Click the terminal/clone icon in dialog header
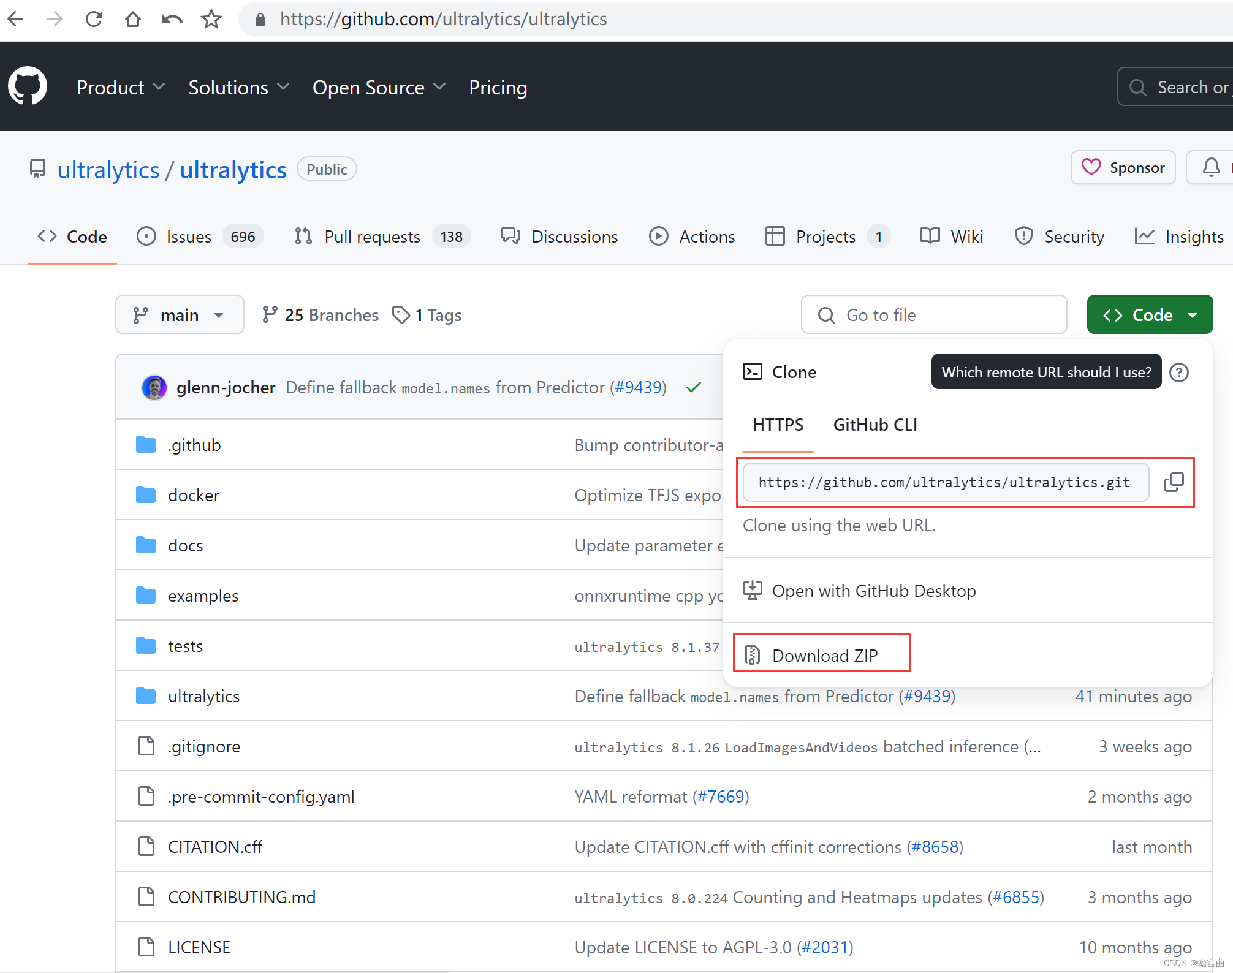Viewport: 1233px width, 973px height. coord(751,371)
